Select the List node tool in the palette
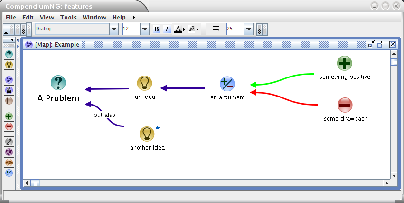404x203 pixels. click(x=9, y=101)
